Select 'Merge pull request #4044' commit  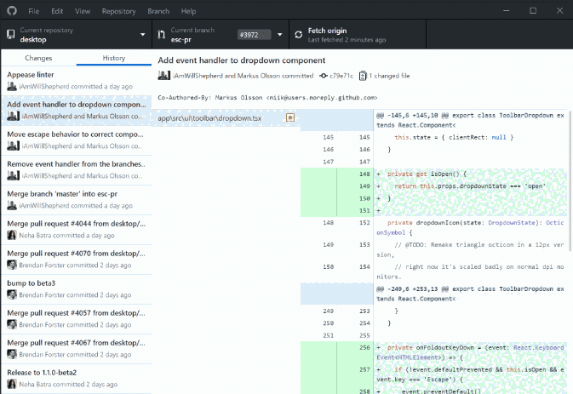coord(76,230)
